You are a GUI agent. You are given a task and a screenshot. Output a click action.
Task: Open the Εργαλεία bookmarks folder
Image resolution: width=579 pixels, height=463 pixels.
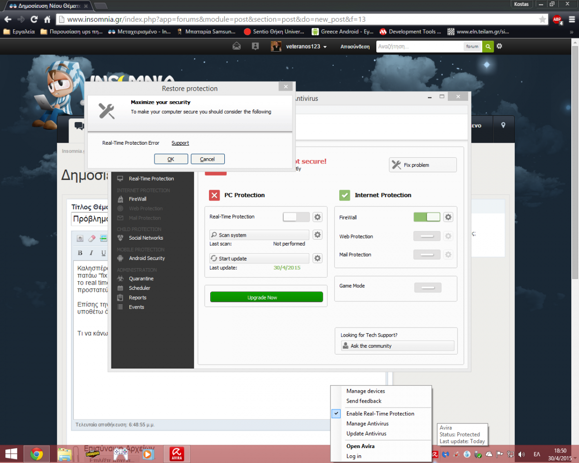(x=19, y=32)
